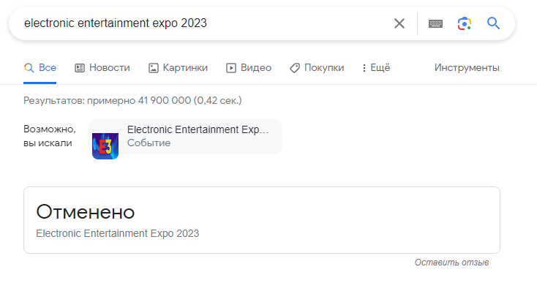The image size is (537, 302).
Task: Select the Все results tab
Action: tap(40, 68)
